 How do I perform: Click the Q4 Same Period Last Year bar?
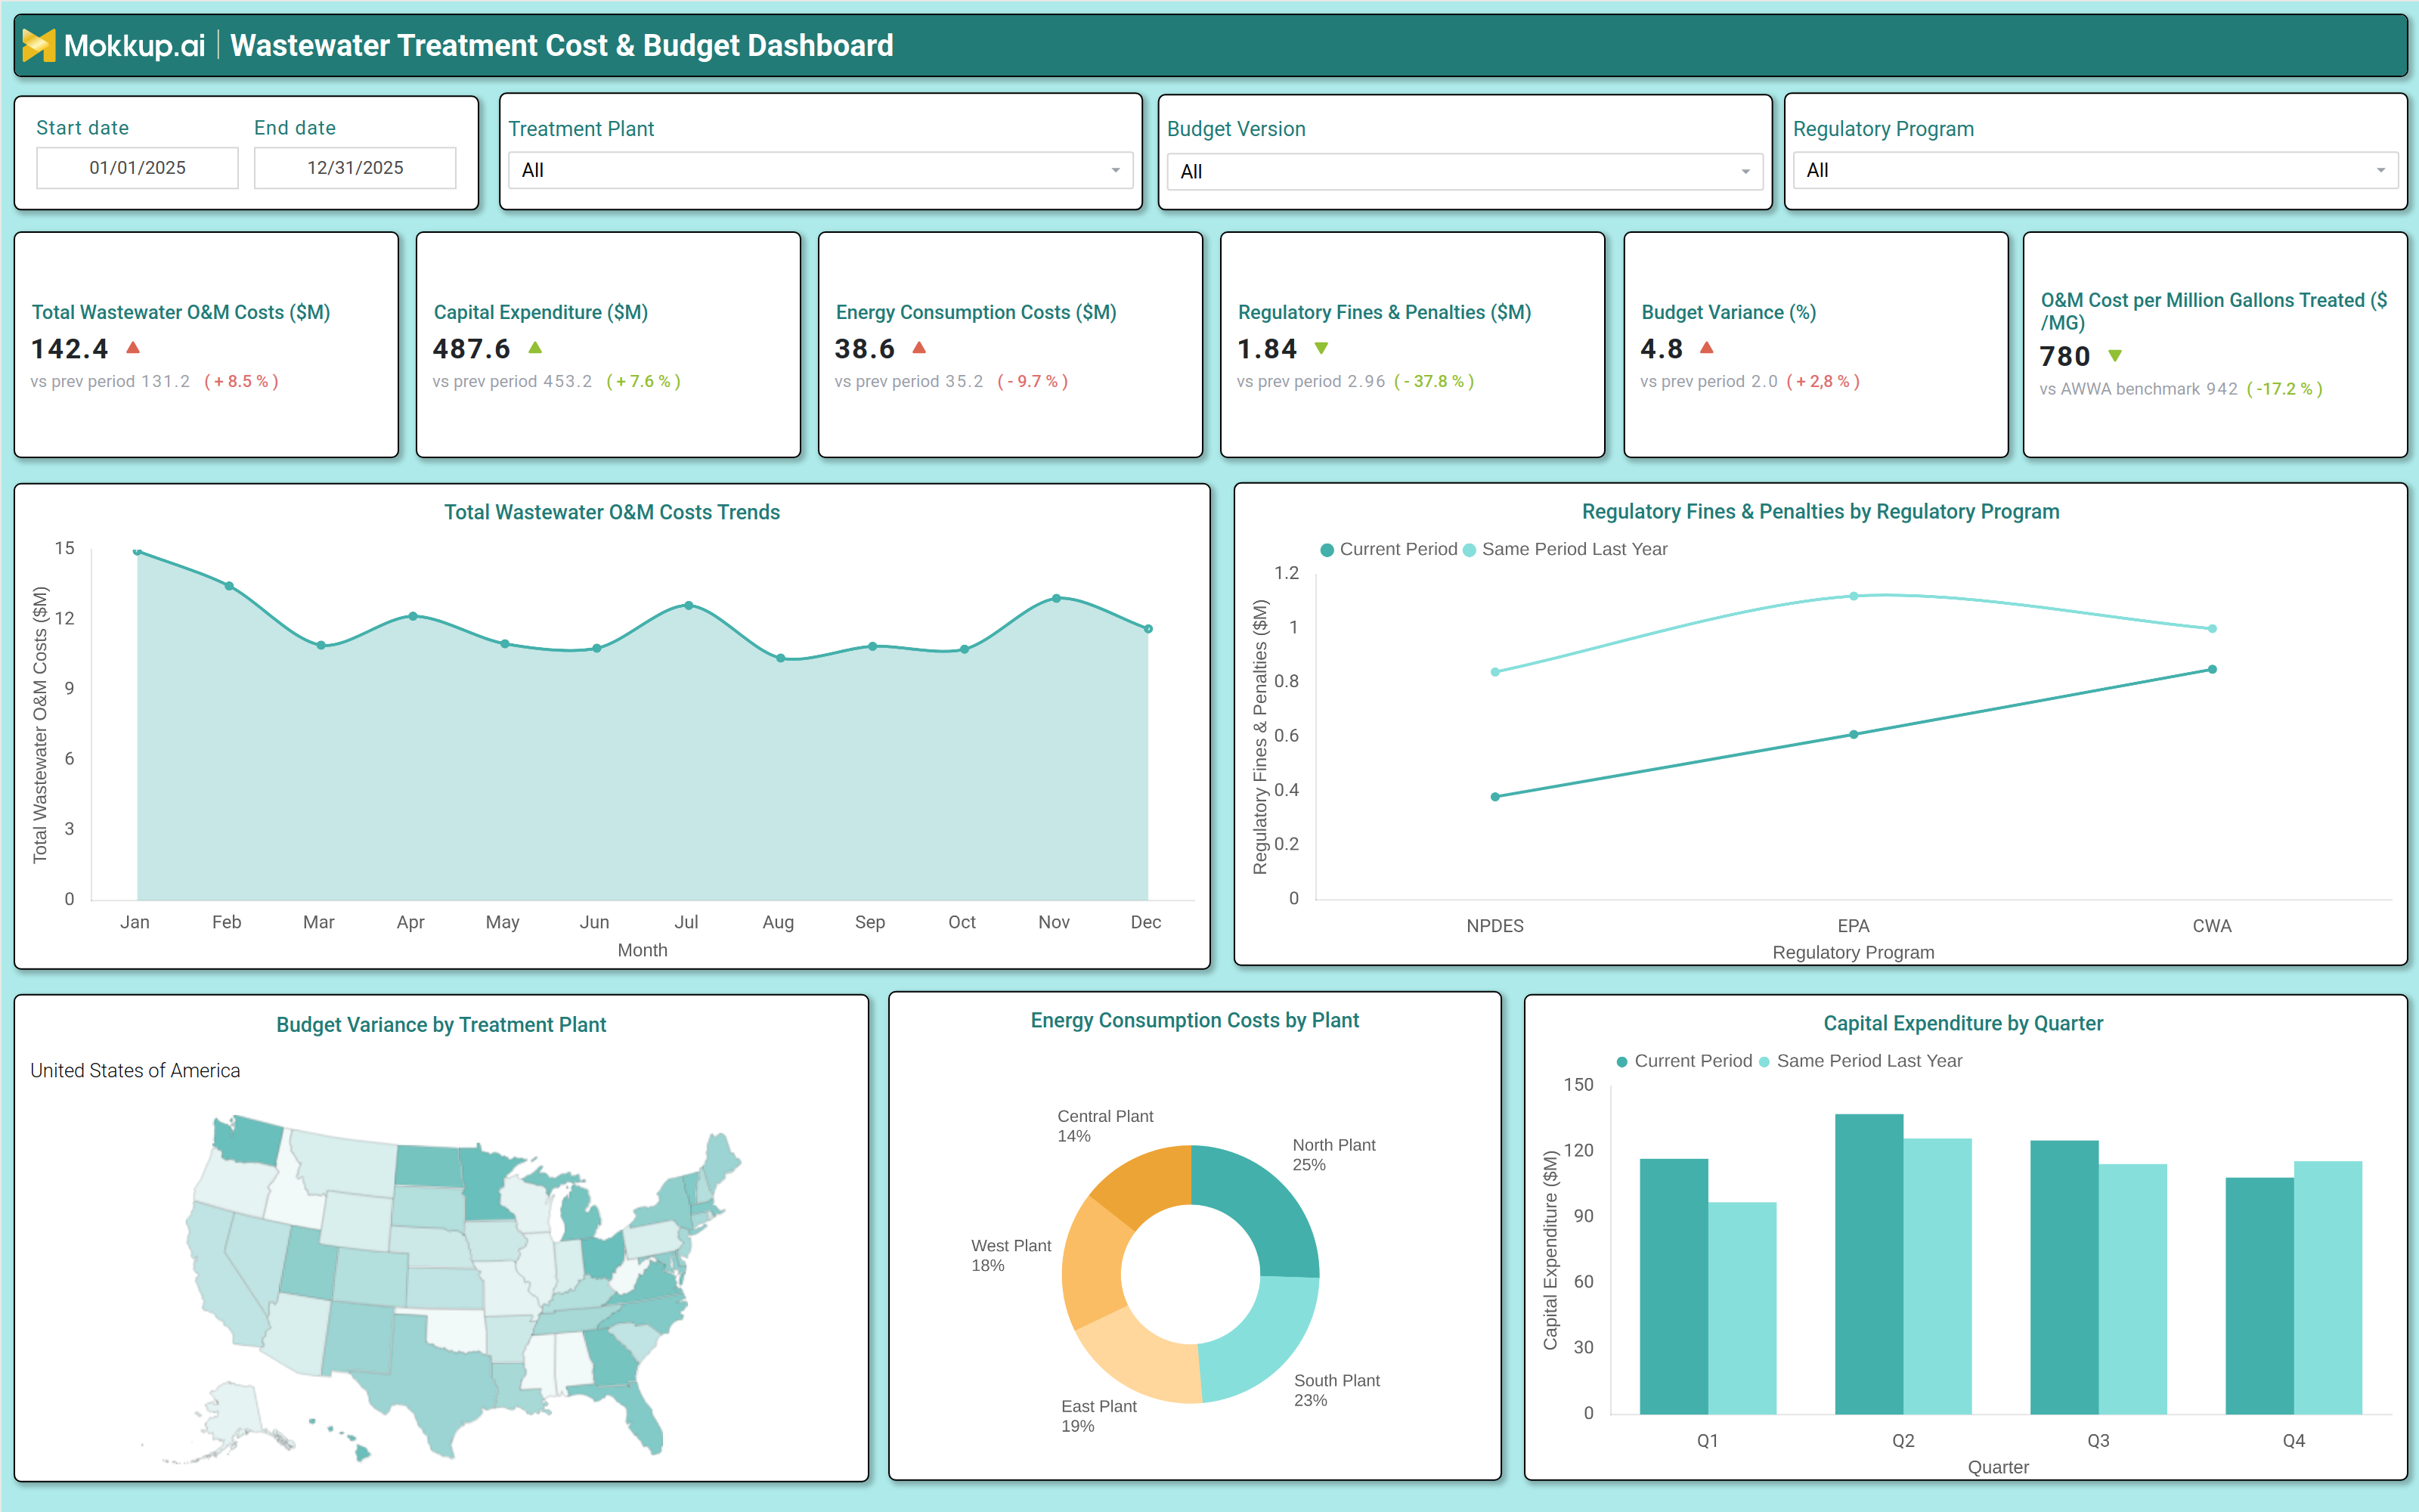pos(2328,1287)
